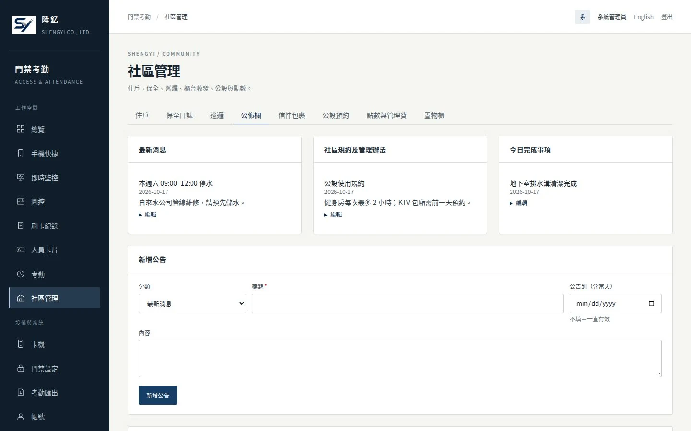Viewport: 691px width, 431px height.
Task: Switch language to English
Action: (643, 17)
